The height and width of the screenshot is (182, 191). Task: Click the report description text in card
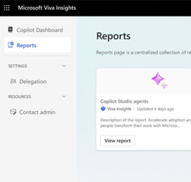click(x=146, y=123)
